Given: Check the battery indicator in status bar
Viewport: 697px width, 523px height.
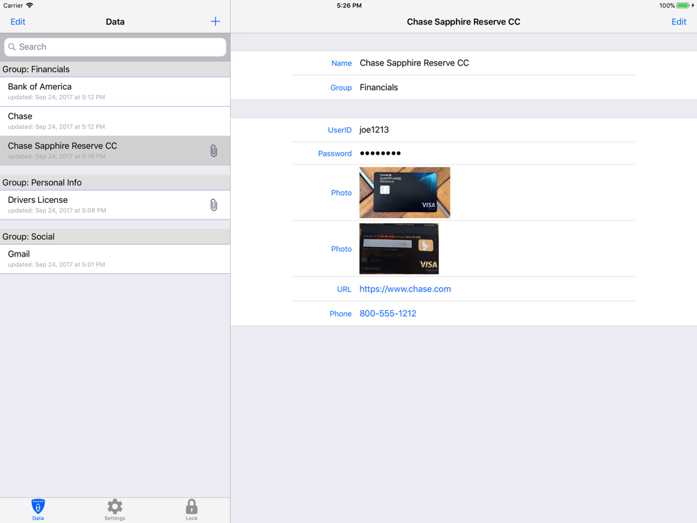Looking at the screenshot, I should click(683, 6).
